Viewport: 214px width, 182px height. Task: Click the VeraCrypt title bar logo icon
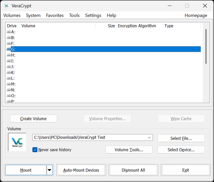point(6,6)
